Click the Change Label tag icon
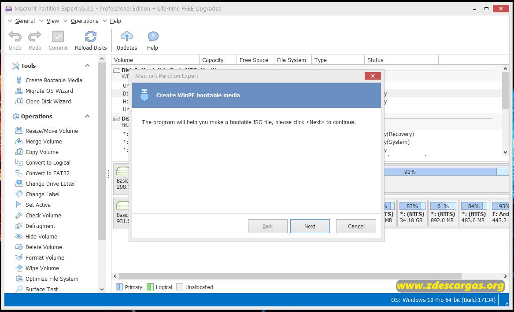Screen dimensions: 514x312 pos(19,194)
